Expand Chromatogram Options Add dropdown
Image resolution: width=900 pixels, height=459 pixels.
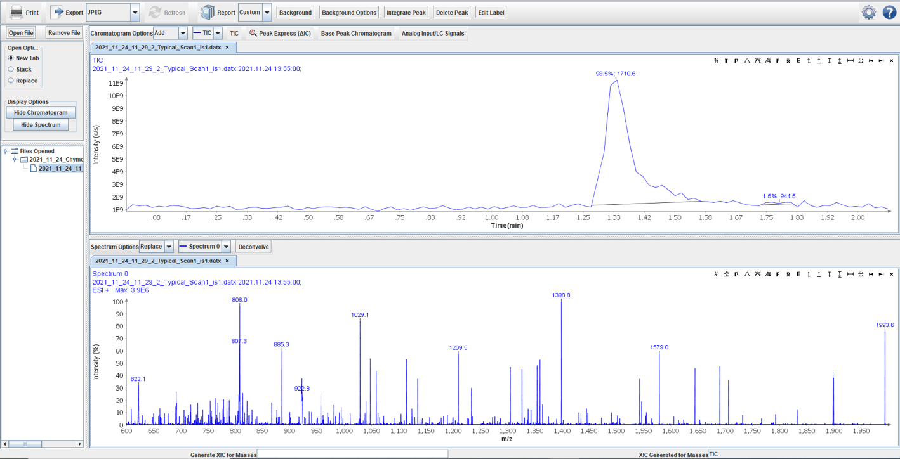coord(183,33)
